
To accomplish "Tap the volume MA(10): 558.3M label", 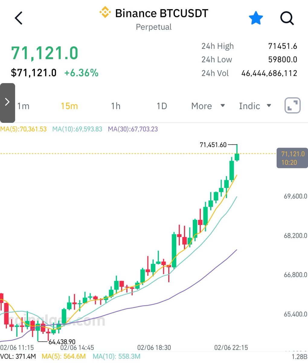I will [117, 357].
